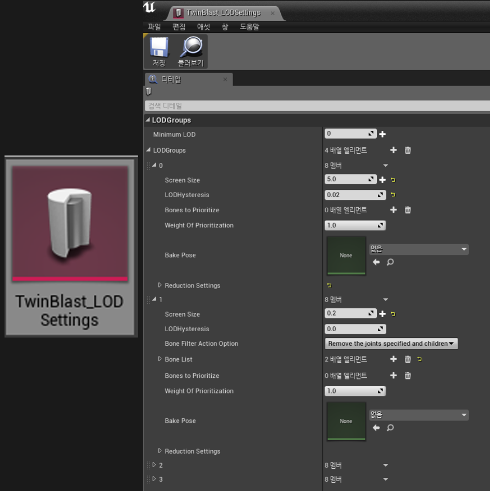Expand group 1 Reduction Settings
490x491 pixels.
pyautogui.click(x=160, y=451)
